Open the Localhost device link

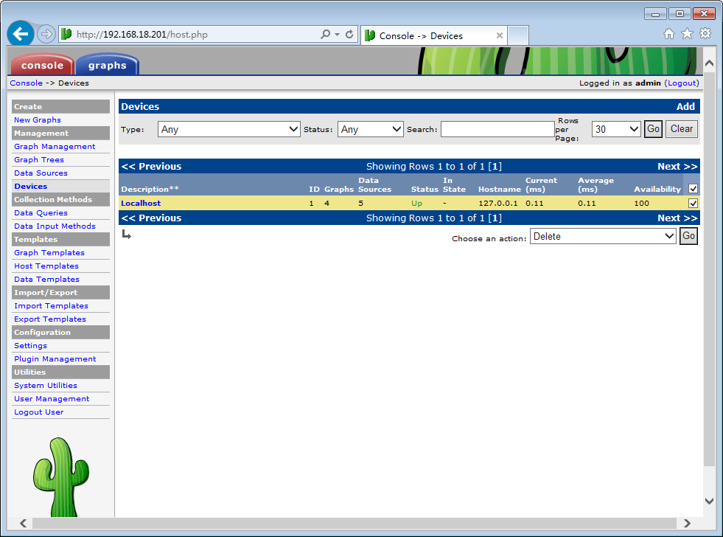(x=141, y=203)
